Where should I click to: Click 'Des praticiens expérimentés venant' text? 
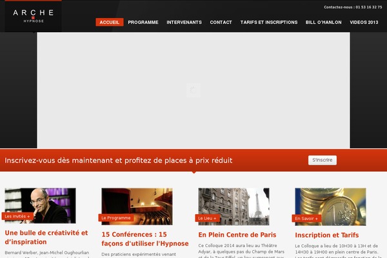[x=139, y=254]
